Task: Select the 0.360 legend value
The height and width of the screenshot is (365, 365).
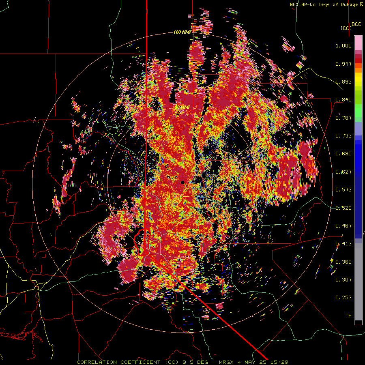Action: [344, 262]
